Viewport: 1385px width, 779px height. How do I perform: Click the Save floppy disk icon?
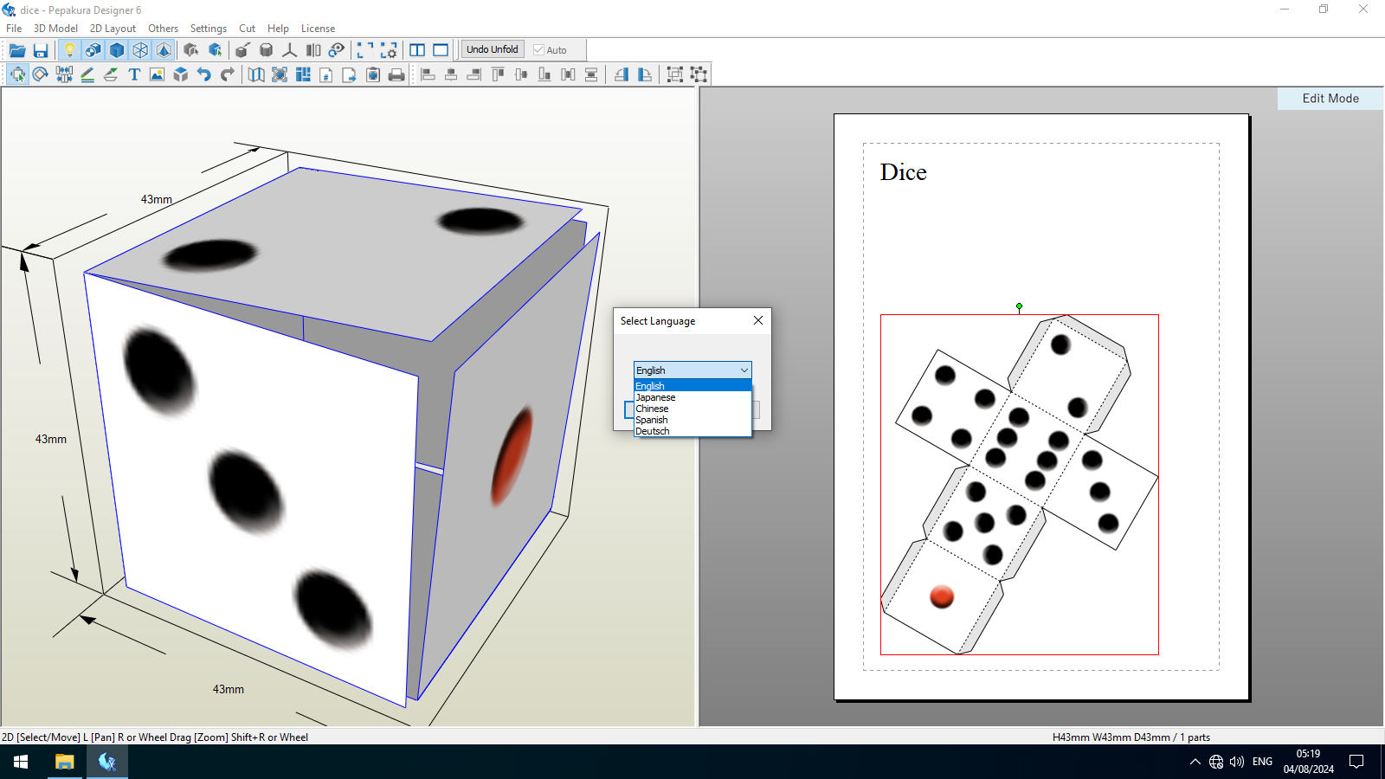41,50
